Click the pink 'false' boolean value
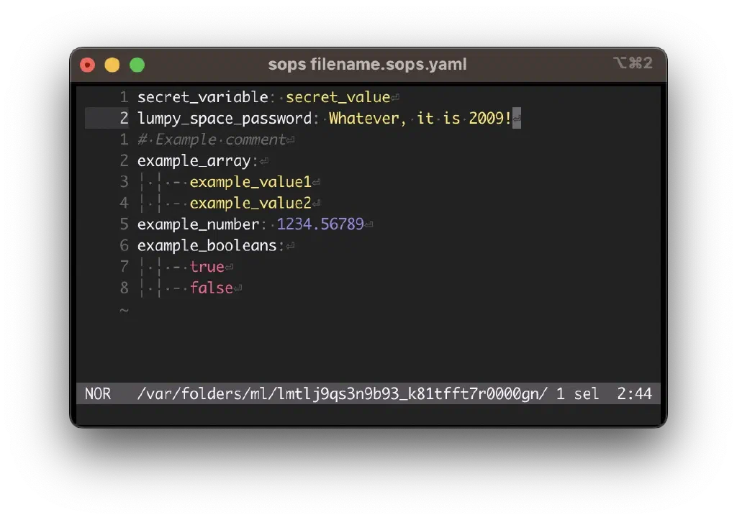 click(x=212, y=288)
